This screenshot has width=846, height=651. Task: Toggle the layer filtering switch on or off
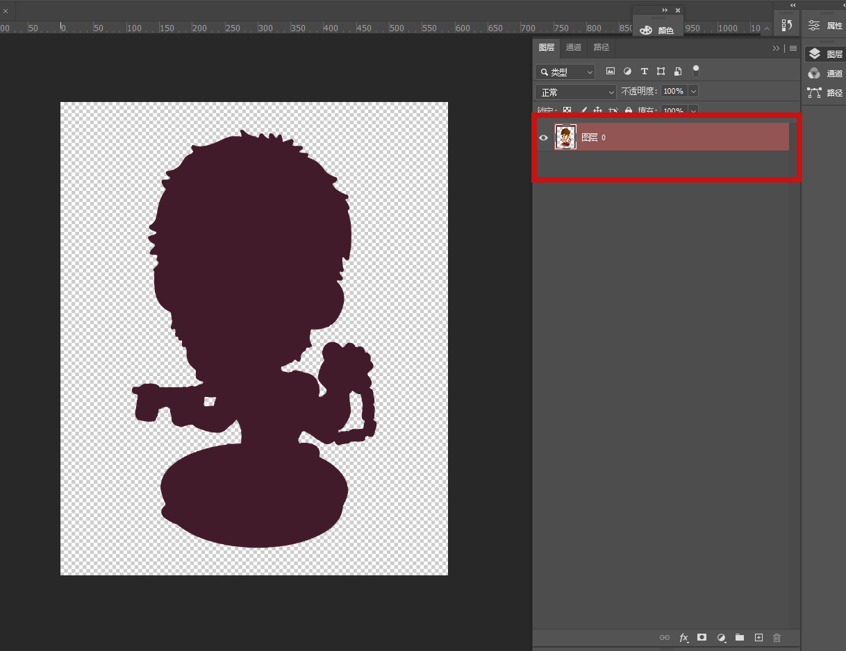[696, 70]
